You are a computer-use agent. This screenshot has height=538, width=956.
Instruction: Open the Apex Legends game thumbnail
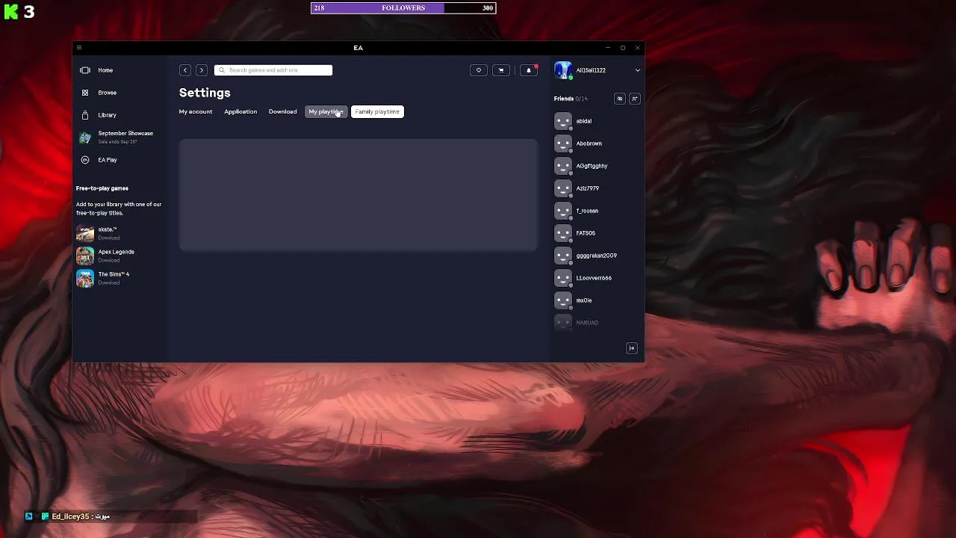click(85, 256)
